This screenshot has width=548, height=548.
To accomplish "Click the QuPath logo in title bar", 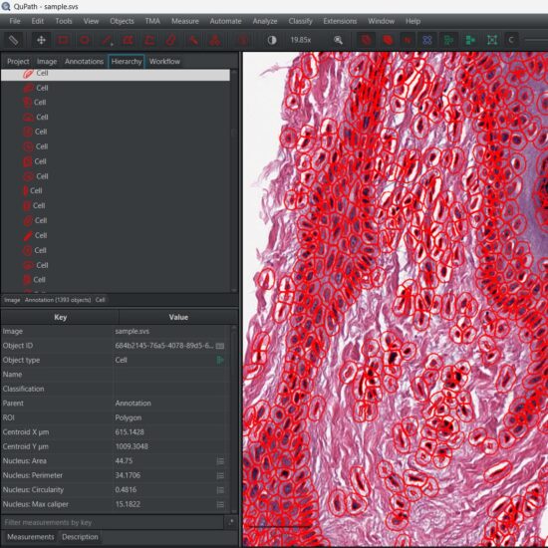I will click(6, 6).
